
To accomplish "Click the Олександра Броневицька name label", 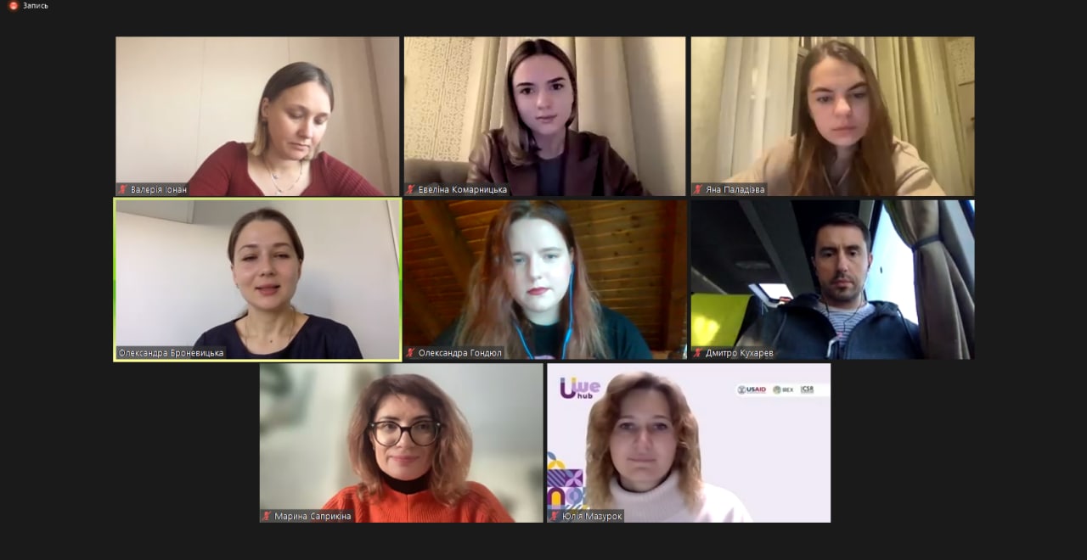I will click(x=172, y=352).
